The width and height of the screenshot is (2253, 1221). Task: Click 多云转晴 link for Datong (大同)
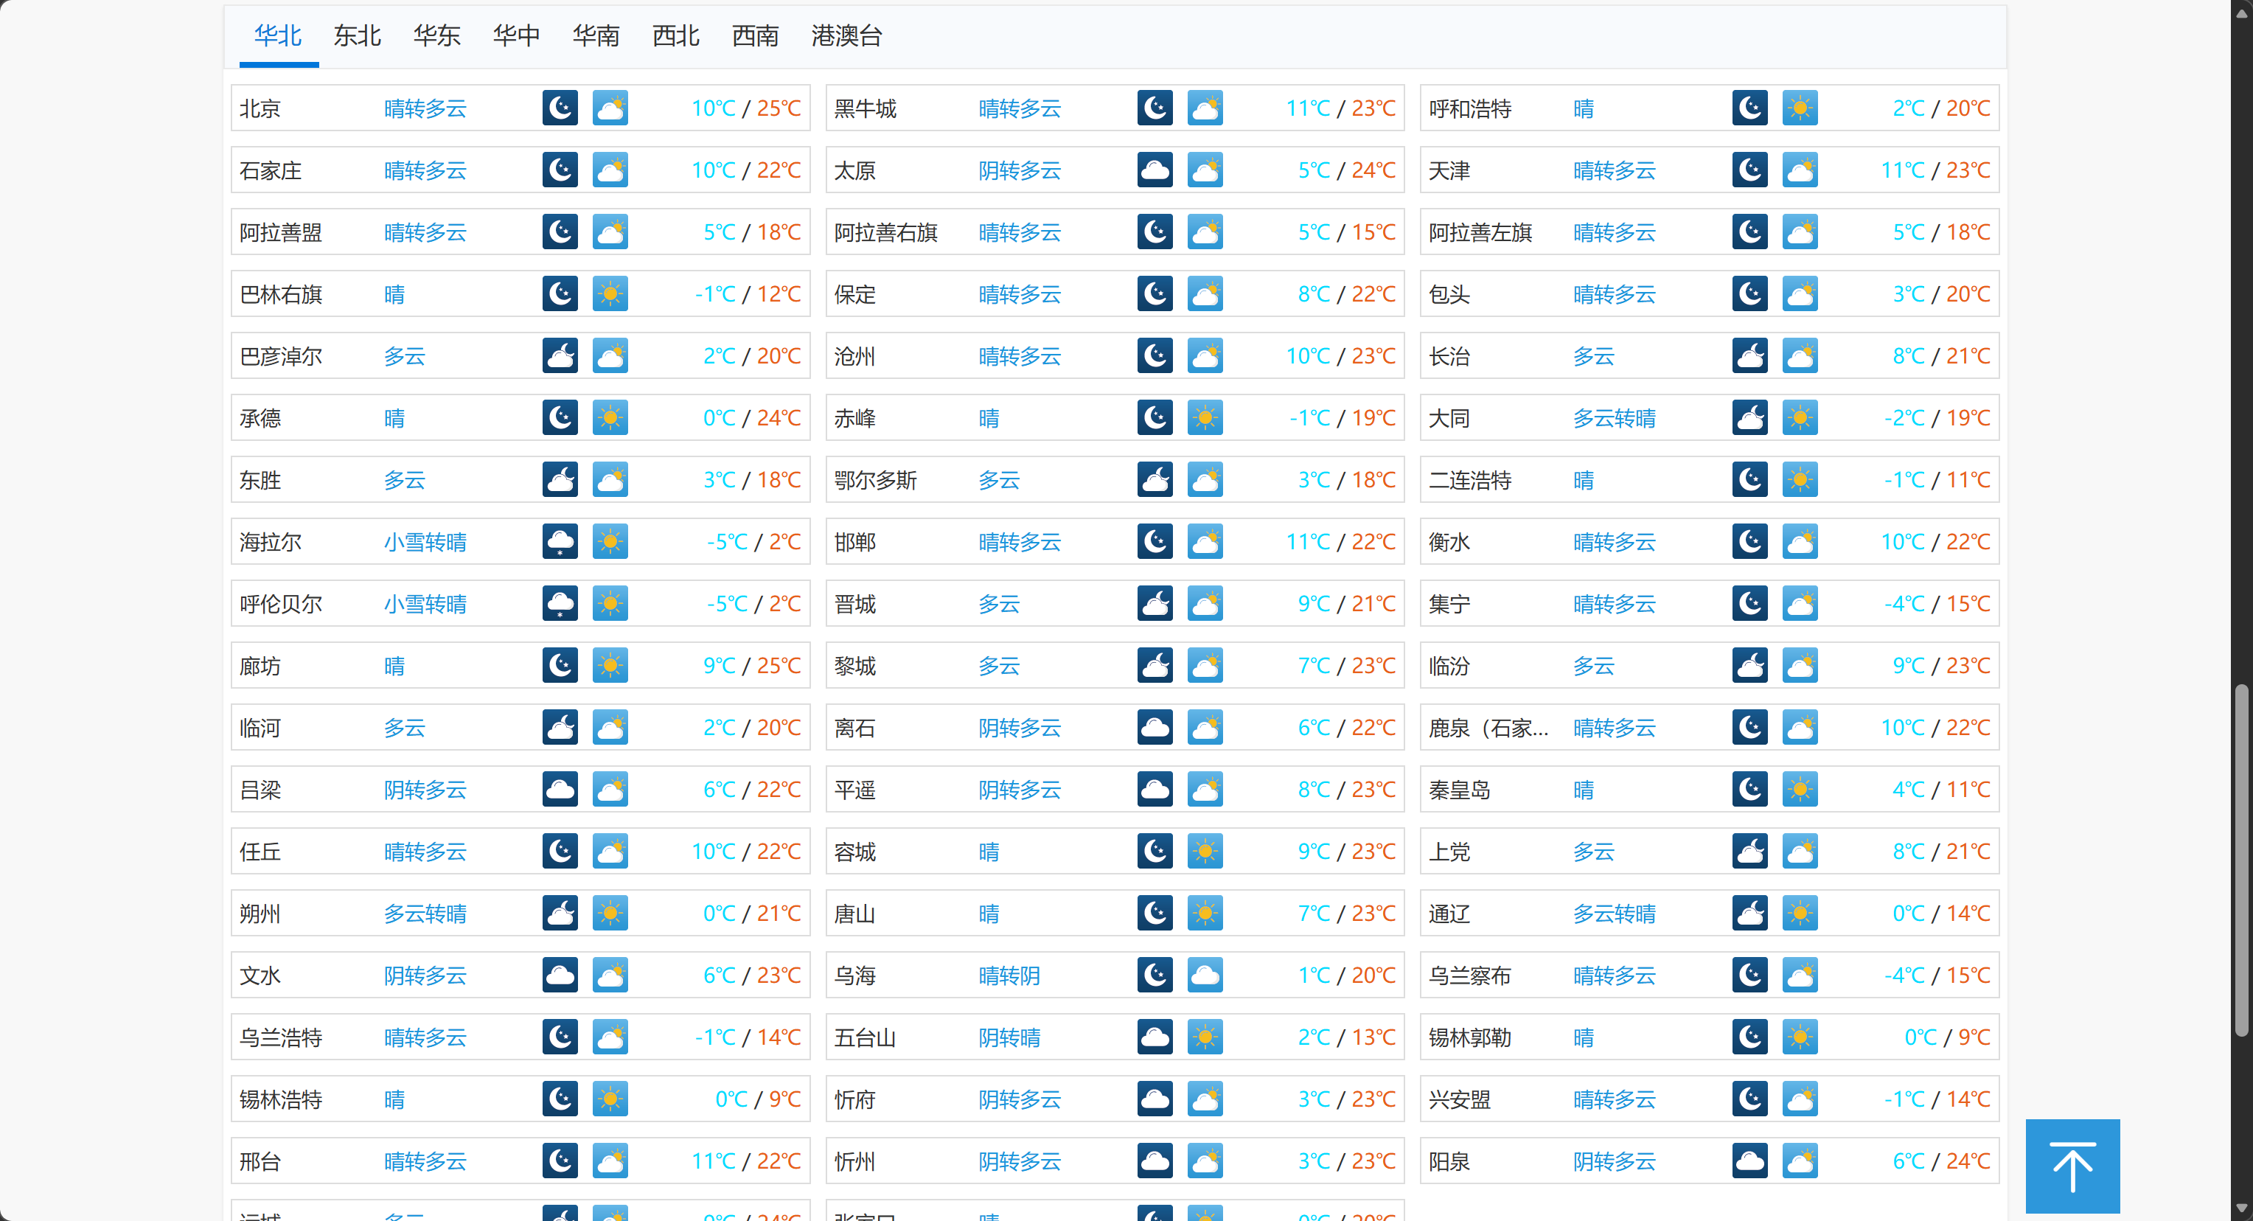pos(1615,417)
